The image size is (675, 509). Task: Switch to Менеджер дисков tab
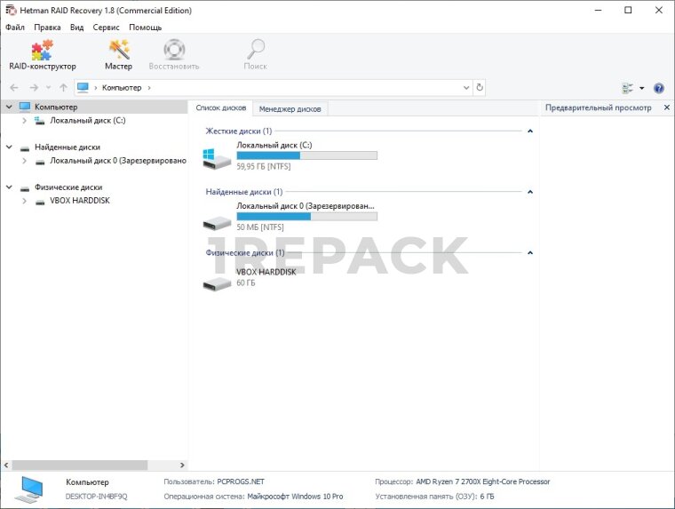(290, 108)
